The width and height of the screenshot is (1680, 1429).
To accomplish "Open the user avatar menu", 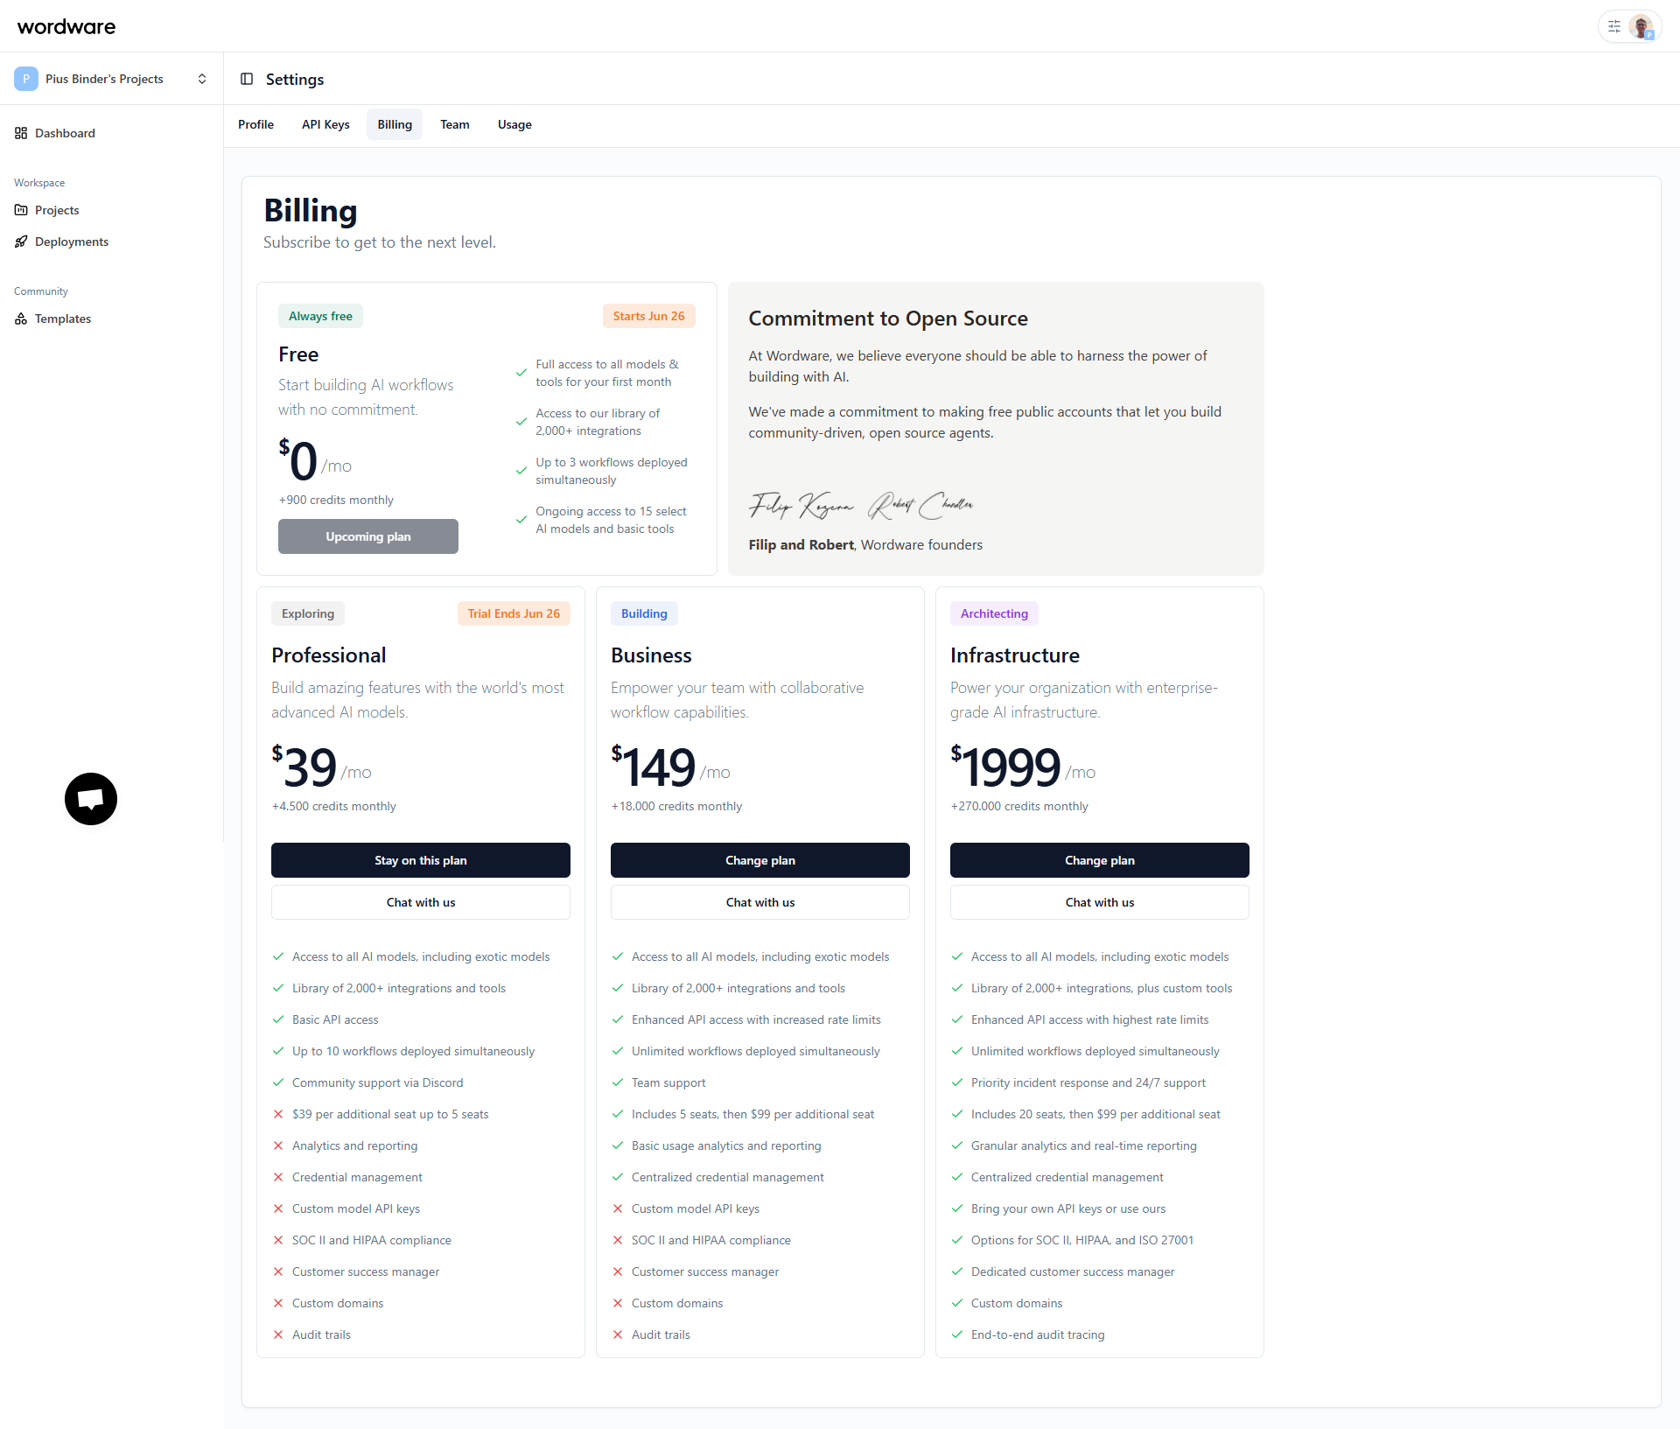I will click(x=1641, y=26).
